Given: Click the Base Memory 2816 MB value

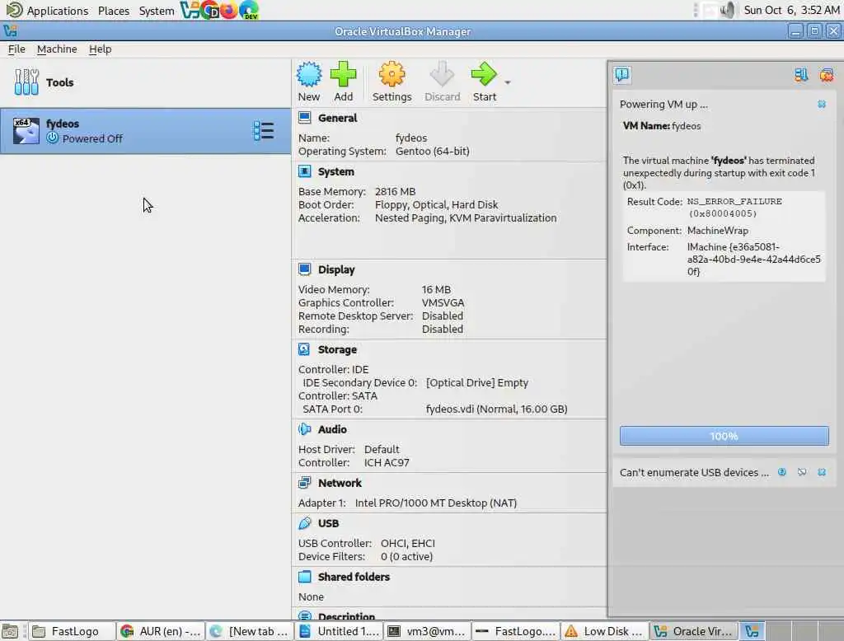Looking at the screenshot, I should [x=395, y=192].
